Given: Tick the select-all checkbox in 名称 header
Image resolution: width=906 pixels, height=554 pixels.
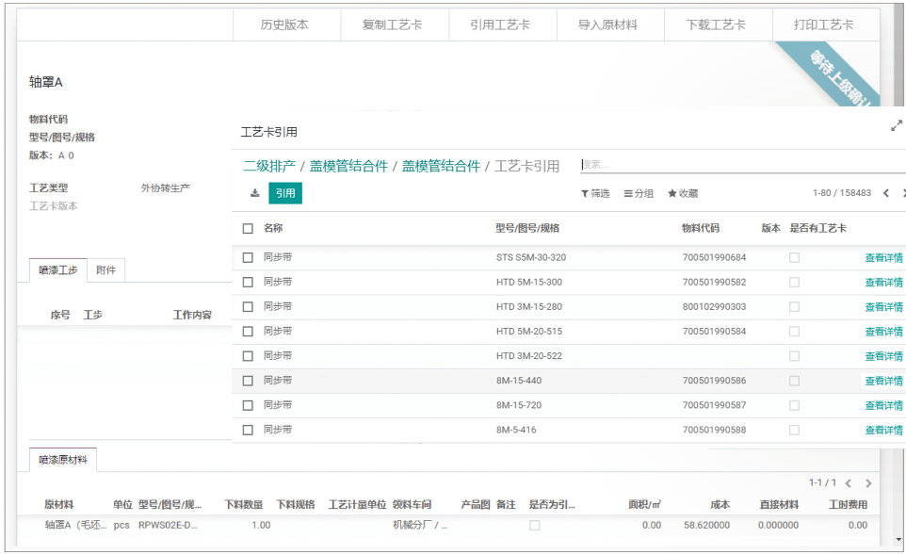Looking at the screenshot, I should coord(248,228).
